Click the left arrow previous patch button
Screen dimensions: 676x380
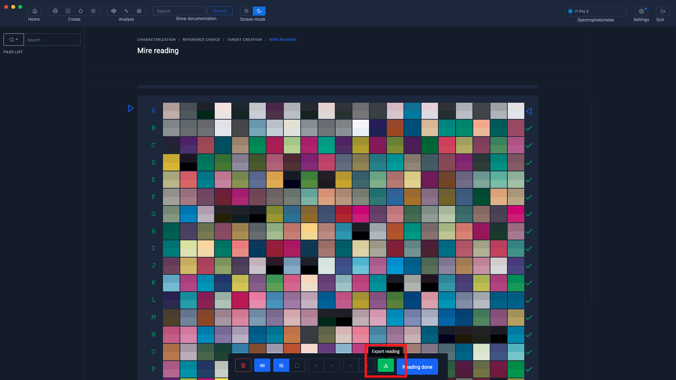tap(316, 365)
